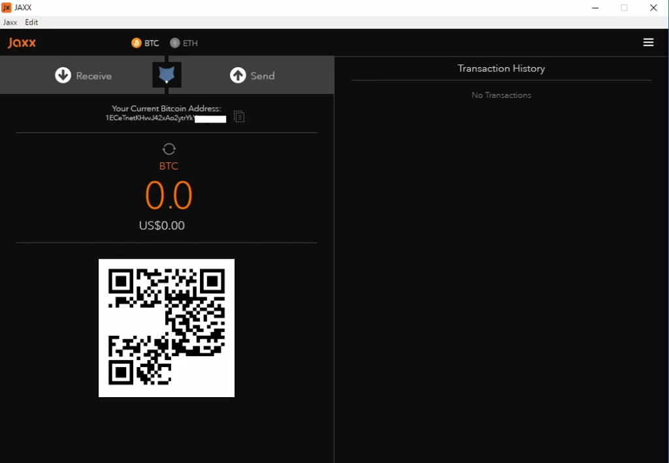Select the grey Ethereum coin icon
This screenshot has height=463, width=669.
coord(174,43)
